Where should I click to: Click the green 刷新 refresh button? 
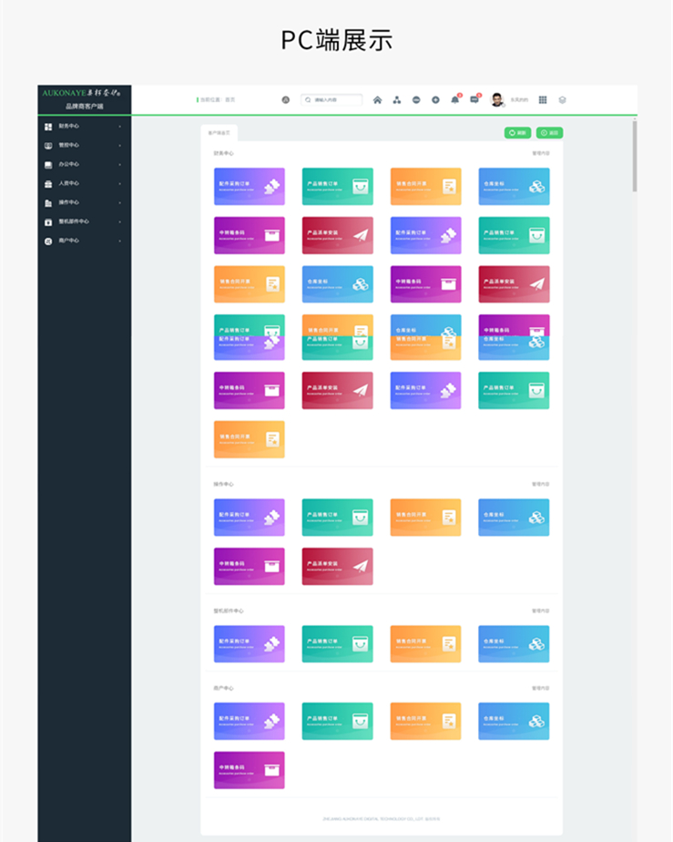point(517,133)
